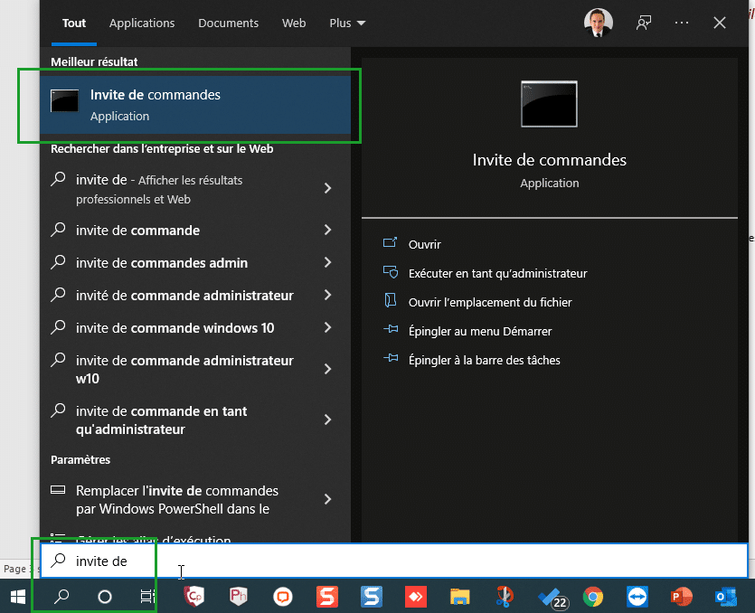Launch the Ph app from the taskbar
Image resolution: width=755 pixels, height=613 pixels.
[x=239, y=597]
